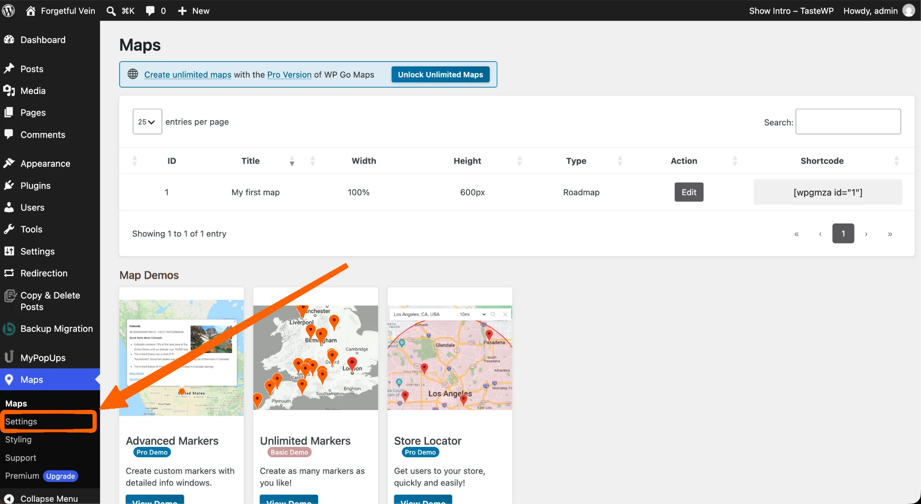Click the Appearance brush icon
Viewport: 921px width, 504px height.
[9, 163]
